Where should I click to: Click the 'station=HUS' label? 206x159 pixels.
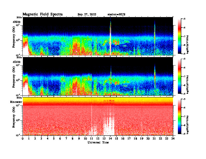click(116, 15)
